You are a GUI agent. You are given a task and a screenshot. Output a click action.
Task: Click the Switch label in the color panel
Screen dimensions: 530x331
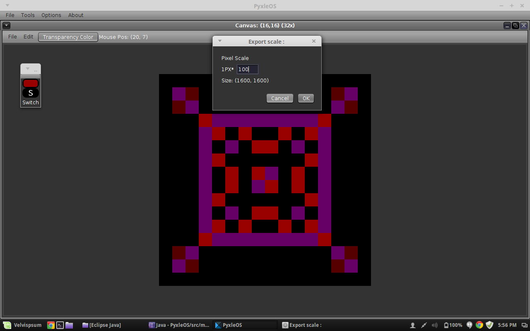click(x=31, y=103)
